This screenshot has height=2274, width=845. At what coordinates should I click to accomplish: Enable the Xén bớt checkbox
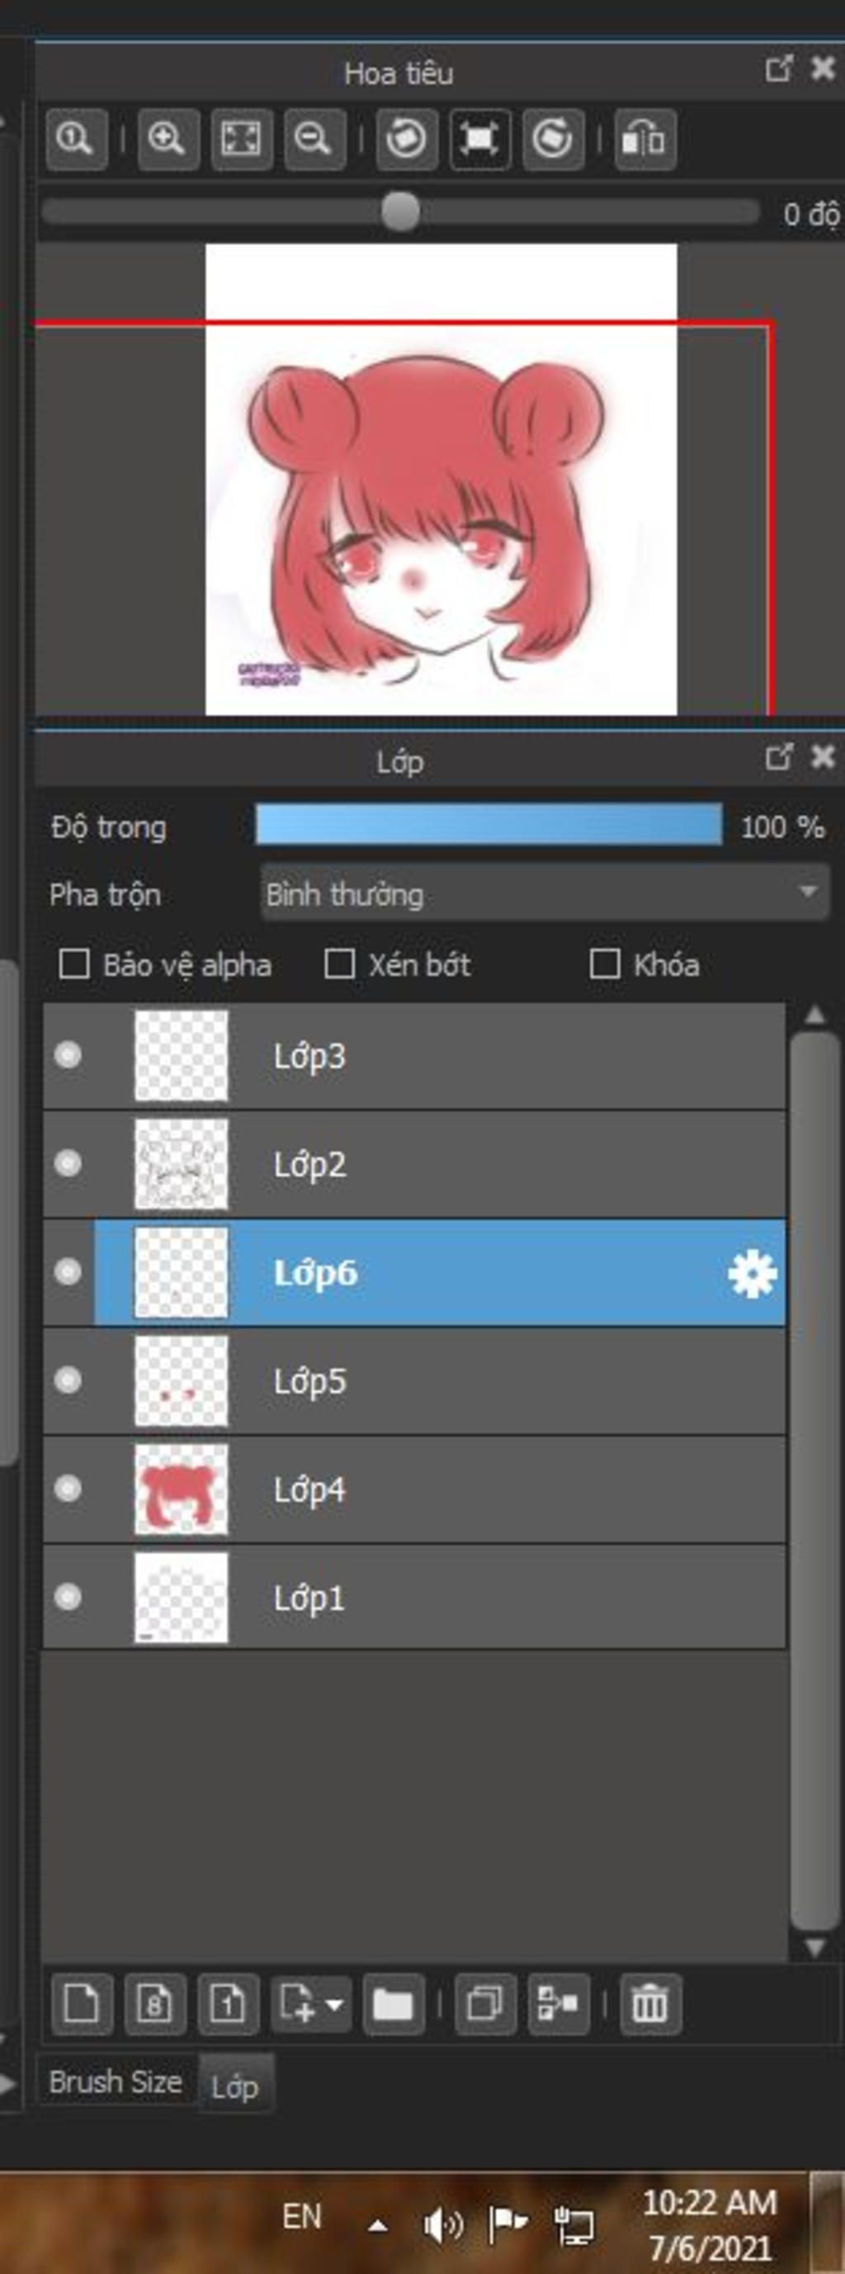(x=340, y=964)
